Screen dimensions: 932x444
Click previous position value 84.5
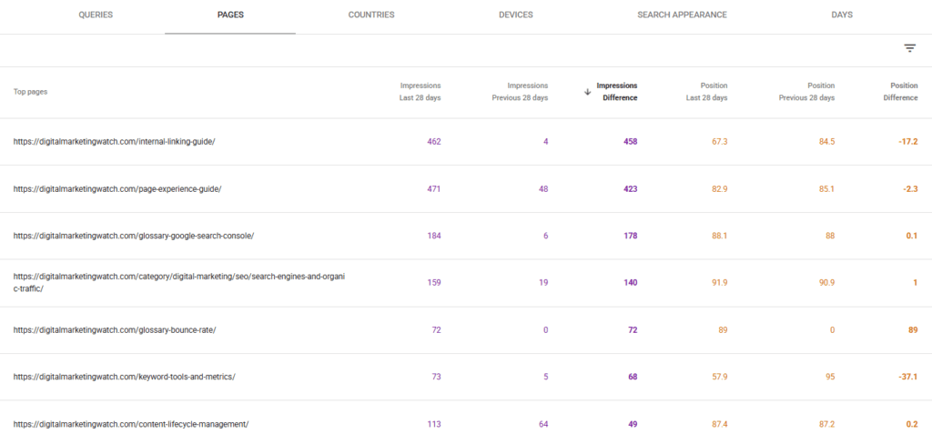[826, 141]
